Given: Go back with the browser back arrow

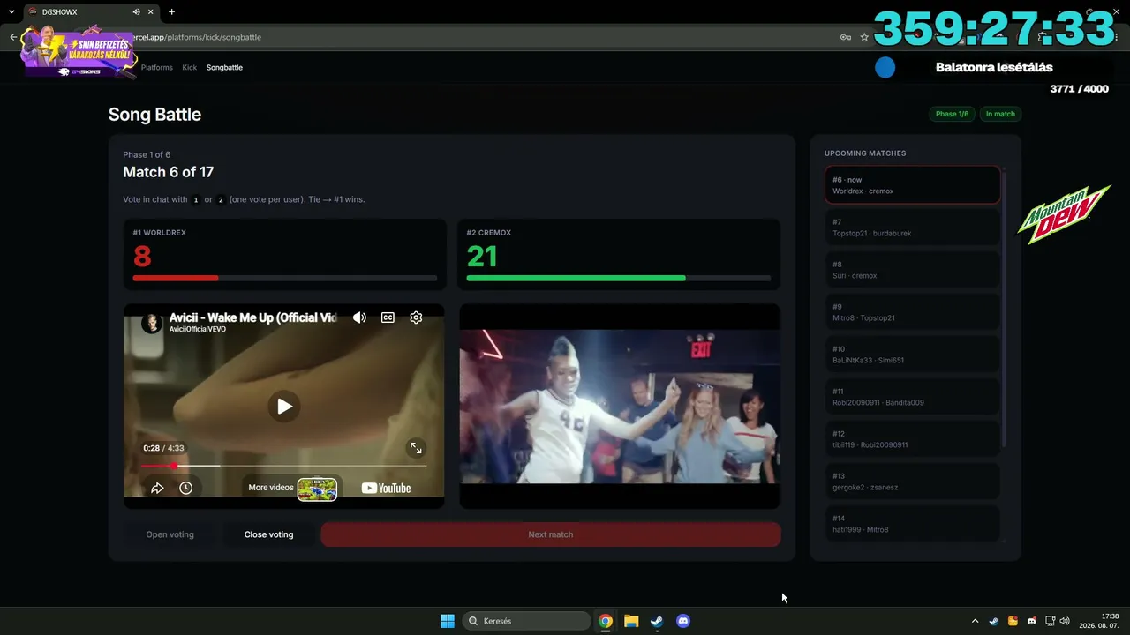Looking at the screenshot, I should click(x=13, y=37).
